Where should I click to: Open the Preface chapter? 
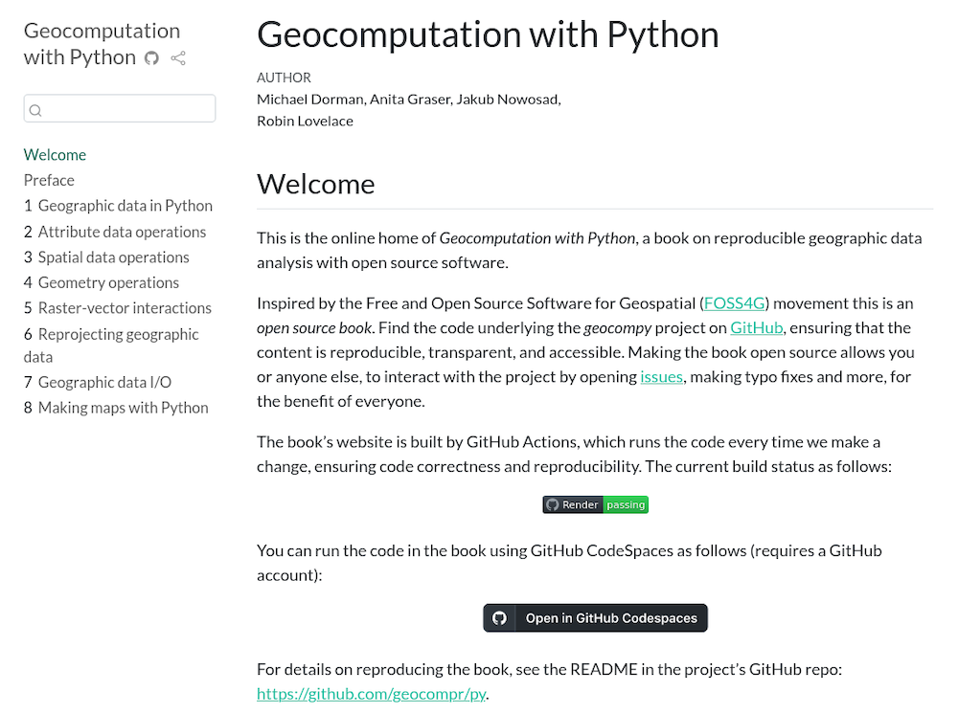coord(49,180)
